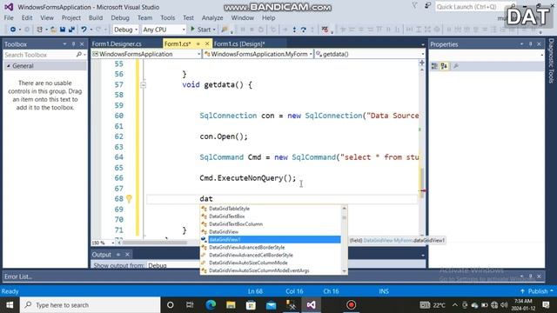Open the Analyze menu
Viewport: 557px width, 313px height.
pyautogui.click(x=212, y=17)
